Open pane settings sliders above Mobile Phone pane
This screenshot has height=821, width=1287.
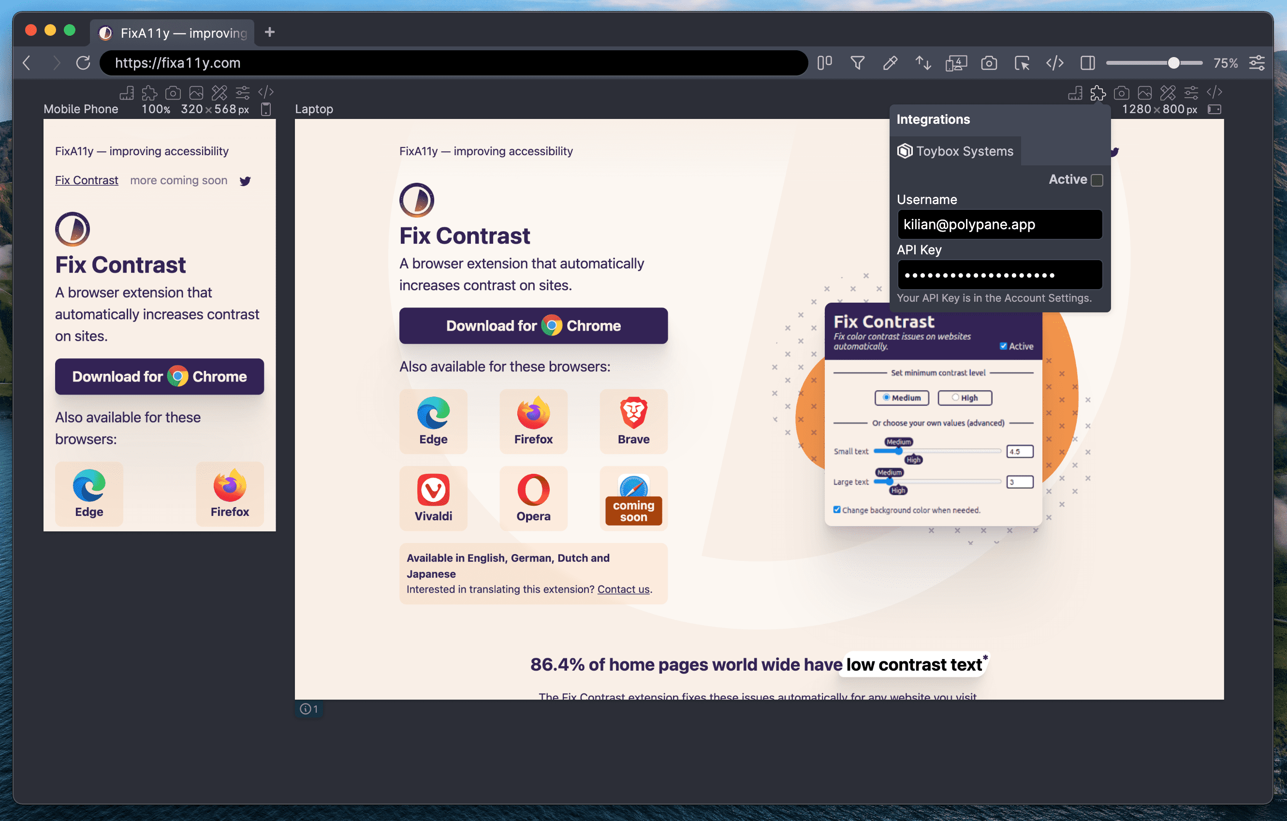pos(243,93)
